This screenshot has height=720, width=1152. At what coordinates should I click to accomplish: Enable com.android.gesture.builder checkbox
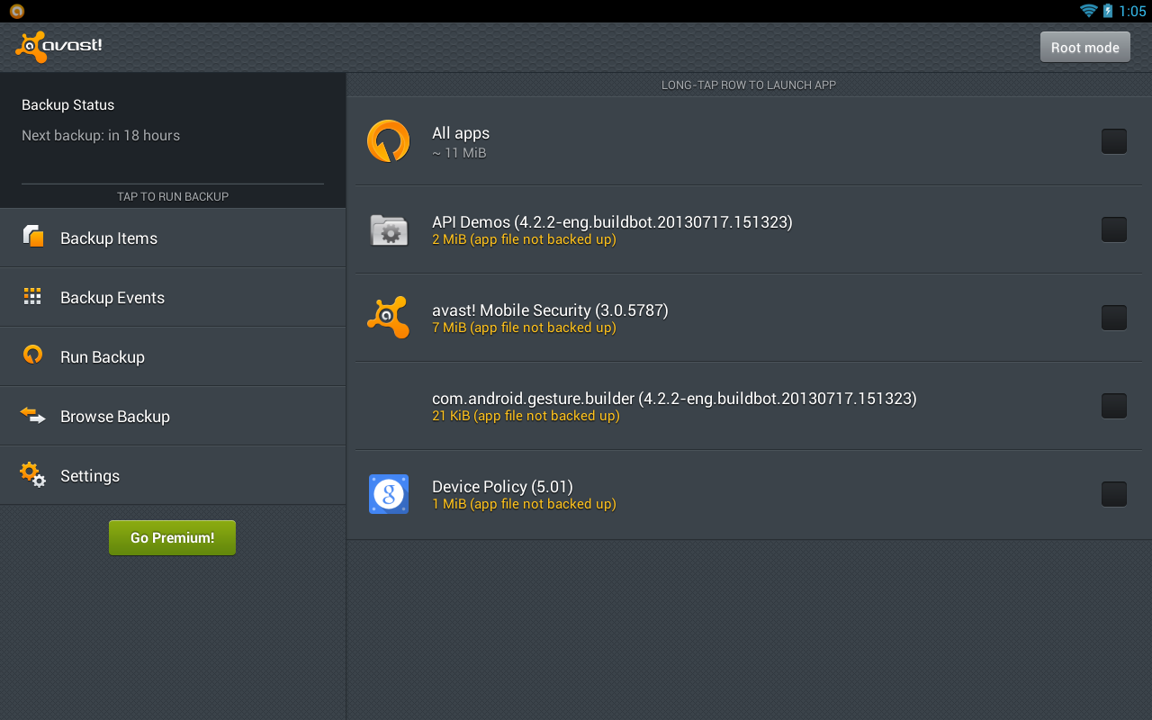point(1114,406)
